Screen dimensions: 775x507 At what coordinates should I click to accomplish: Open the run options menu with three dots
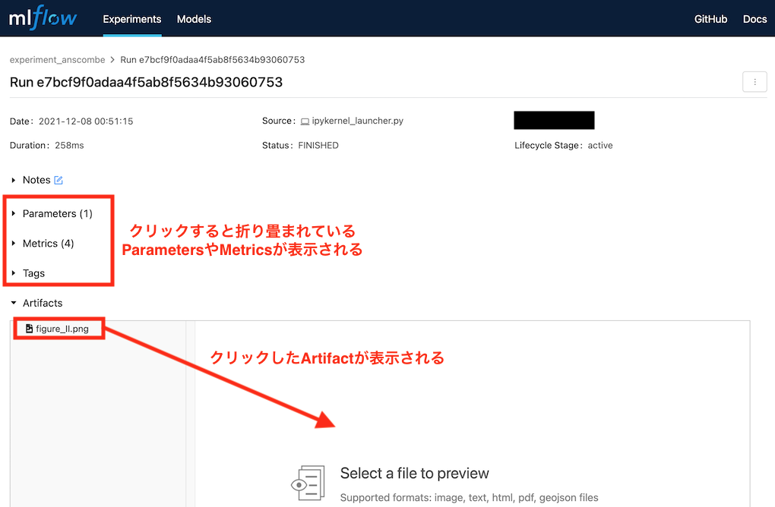[754, 81]
